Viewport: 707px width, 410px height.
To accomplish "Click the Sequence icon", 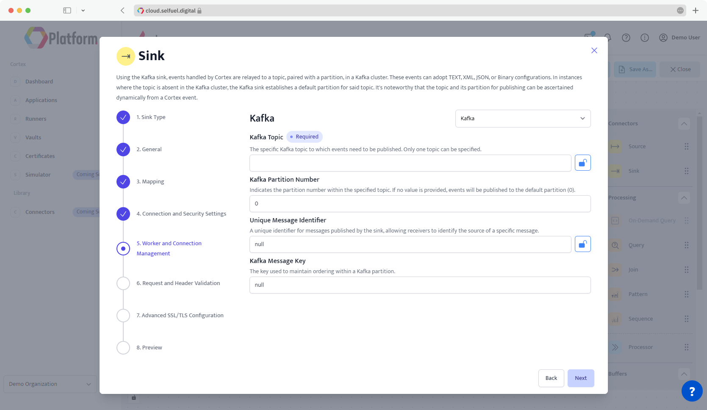I will pos(615,319).
